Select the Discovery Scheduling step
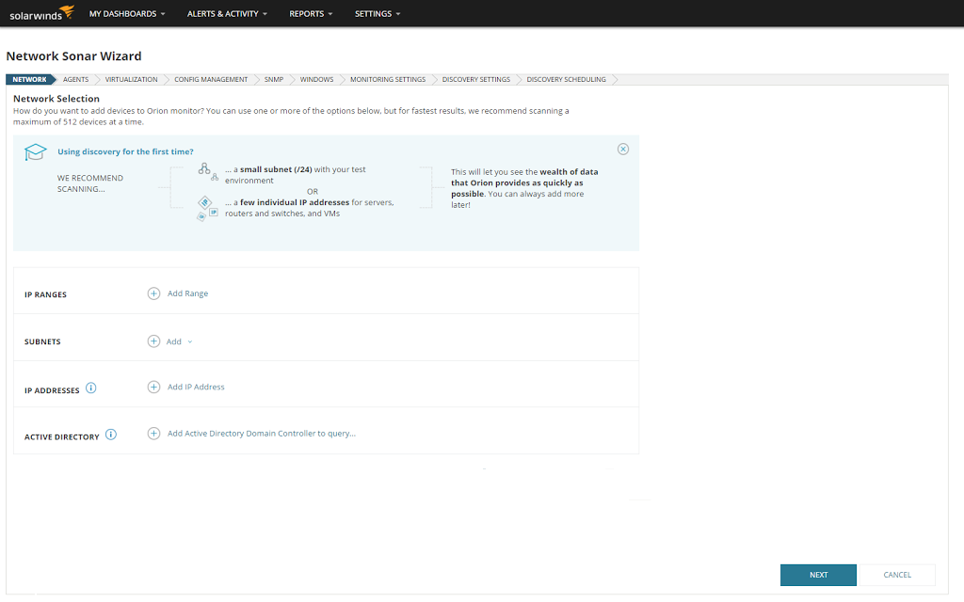The width and height of the screenshot is (964, 602). [566, 80]
